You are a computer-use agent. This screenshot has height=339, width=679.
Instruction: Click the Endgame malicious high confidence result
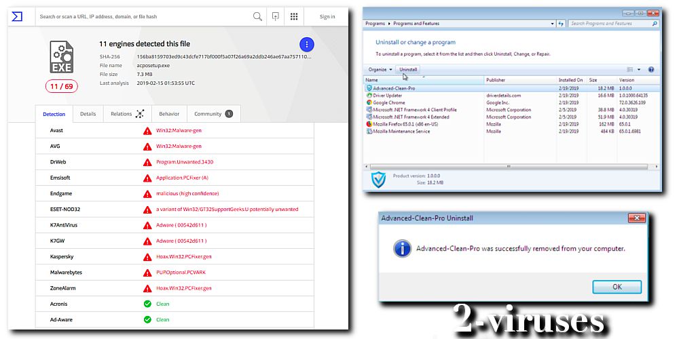pos(187,194)
